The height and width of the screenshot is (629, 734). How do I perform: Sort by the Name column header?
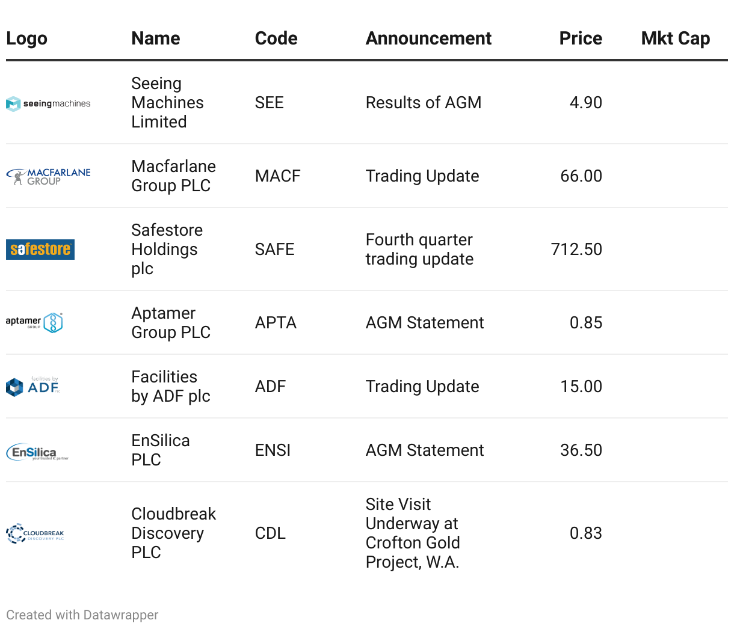(156, 38)
